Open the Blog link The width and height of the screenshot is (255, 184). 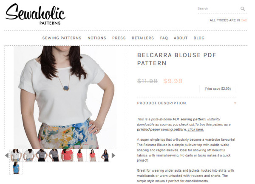199,38
